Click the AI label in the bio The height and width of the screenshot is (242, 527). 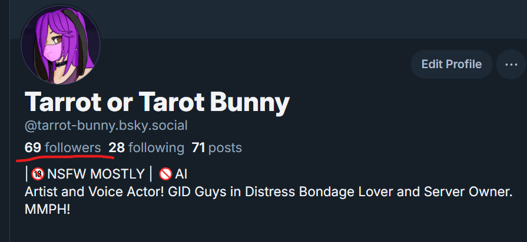point(181,174)
